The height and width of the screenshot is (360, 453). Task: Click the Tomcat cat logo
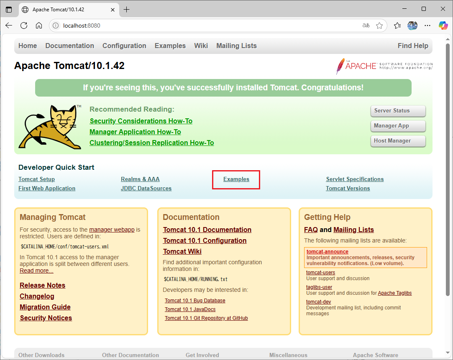point(50,127)
